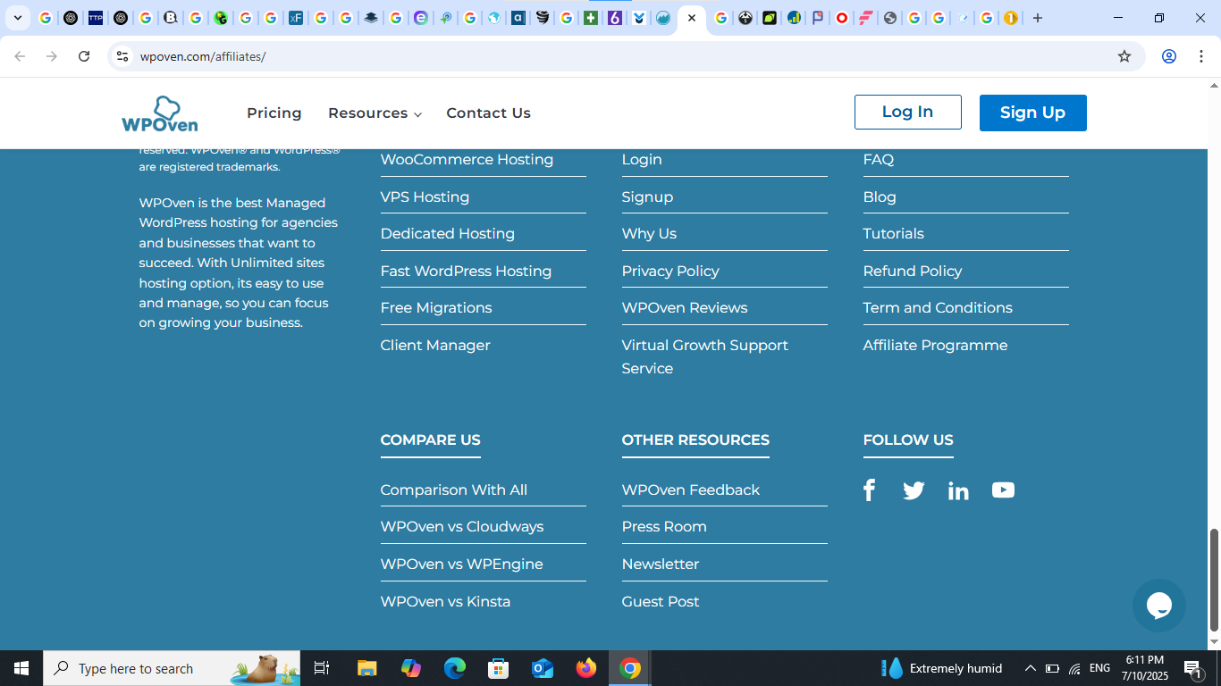Open WPOven vs Kinsta link
This screenshot has height=686, width=1221.
445,602
